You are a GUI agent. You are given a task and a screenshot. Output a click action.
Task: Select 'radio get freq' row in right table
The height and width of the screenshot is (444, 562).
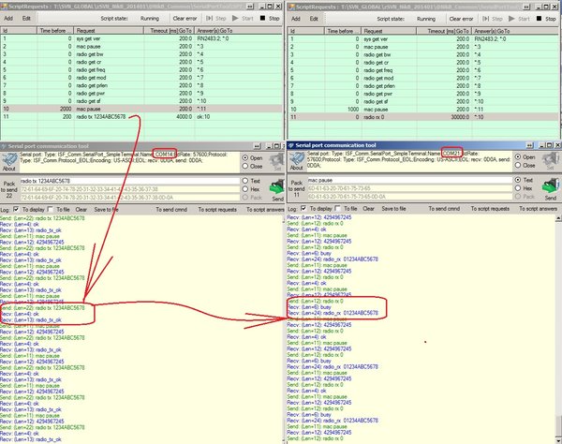(x=423, y=70)
